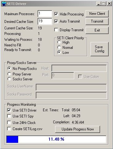
Task: Uncheck the Auto Transmit option
Action: tap(56, 21)
